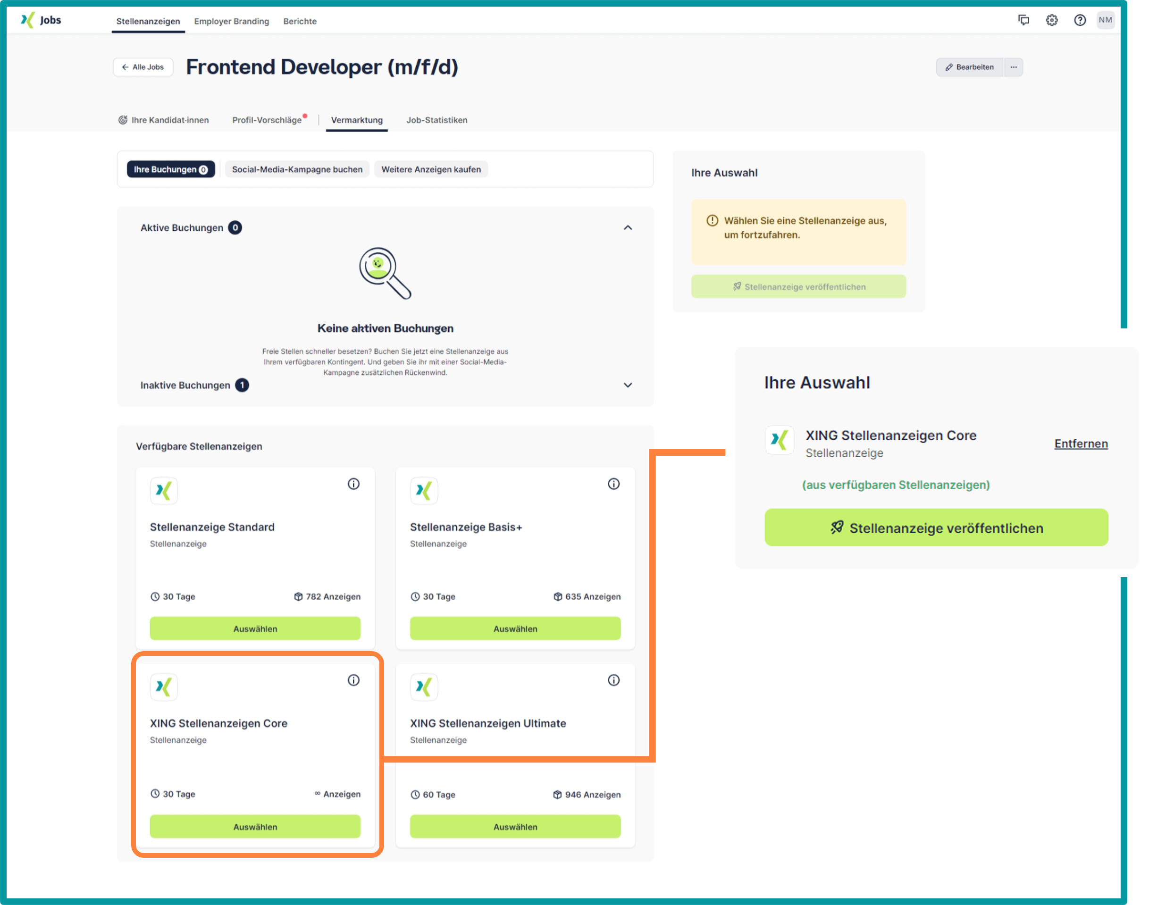Click the XING Jobs logo
Viewport: 1149px width, 905px height.
pyautogui.click(x=41, y=20)
